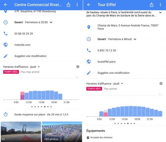Expand opening hours for Fermeture à Minuit

135,39
